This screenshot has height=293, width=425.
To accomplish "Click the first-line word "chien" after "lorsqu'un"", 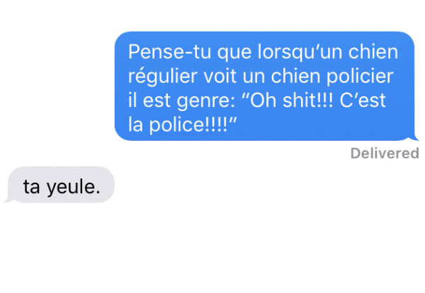I will (373, 52).
